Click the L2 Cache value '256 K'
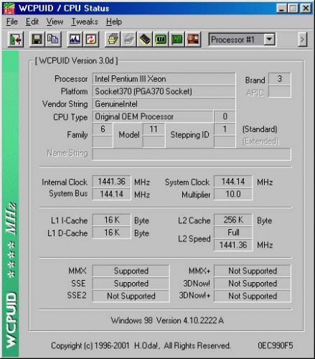Screen dimensions: 315x359 [233, 220]
